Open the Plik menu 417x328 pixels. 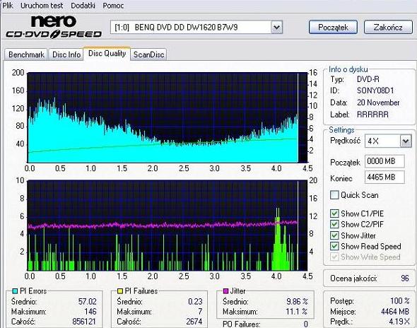pyautogui.click(x=8, y=6)
